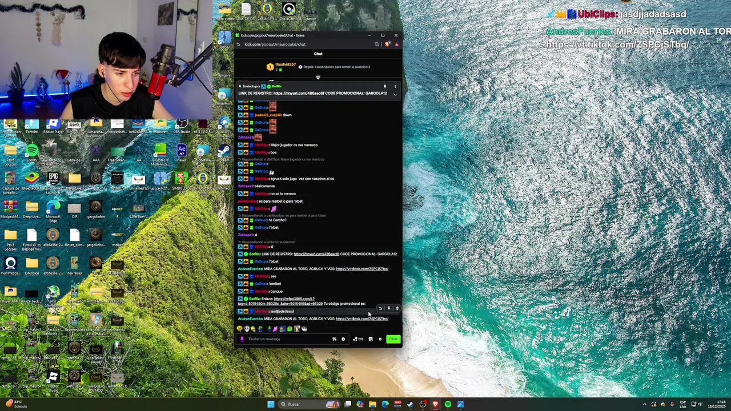Click the kick.com popout address bar URL
This screenshot has height=411, width=731.
(x=275, y=45)
